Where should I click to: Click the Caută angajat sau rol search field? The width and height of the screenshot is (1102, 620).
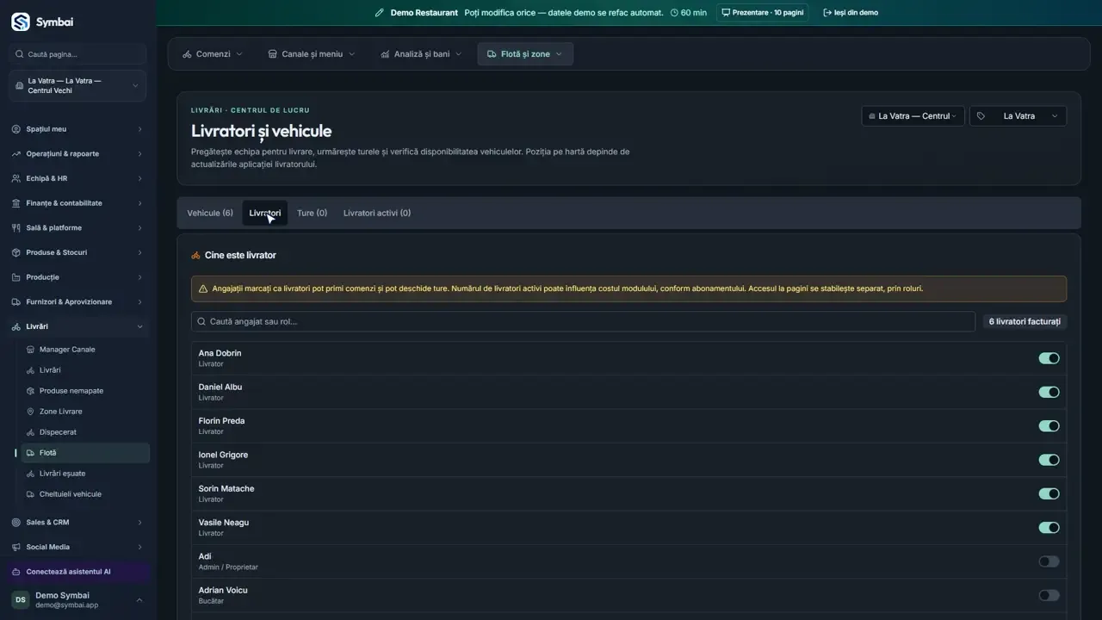[583, 321]
